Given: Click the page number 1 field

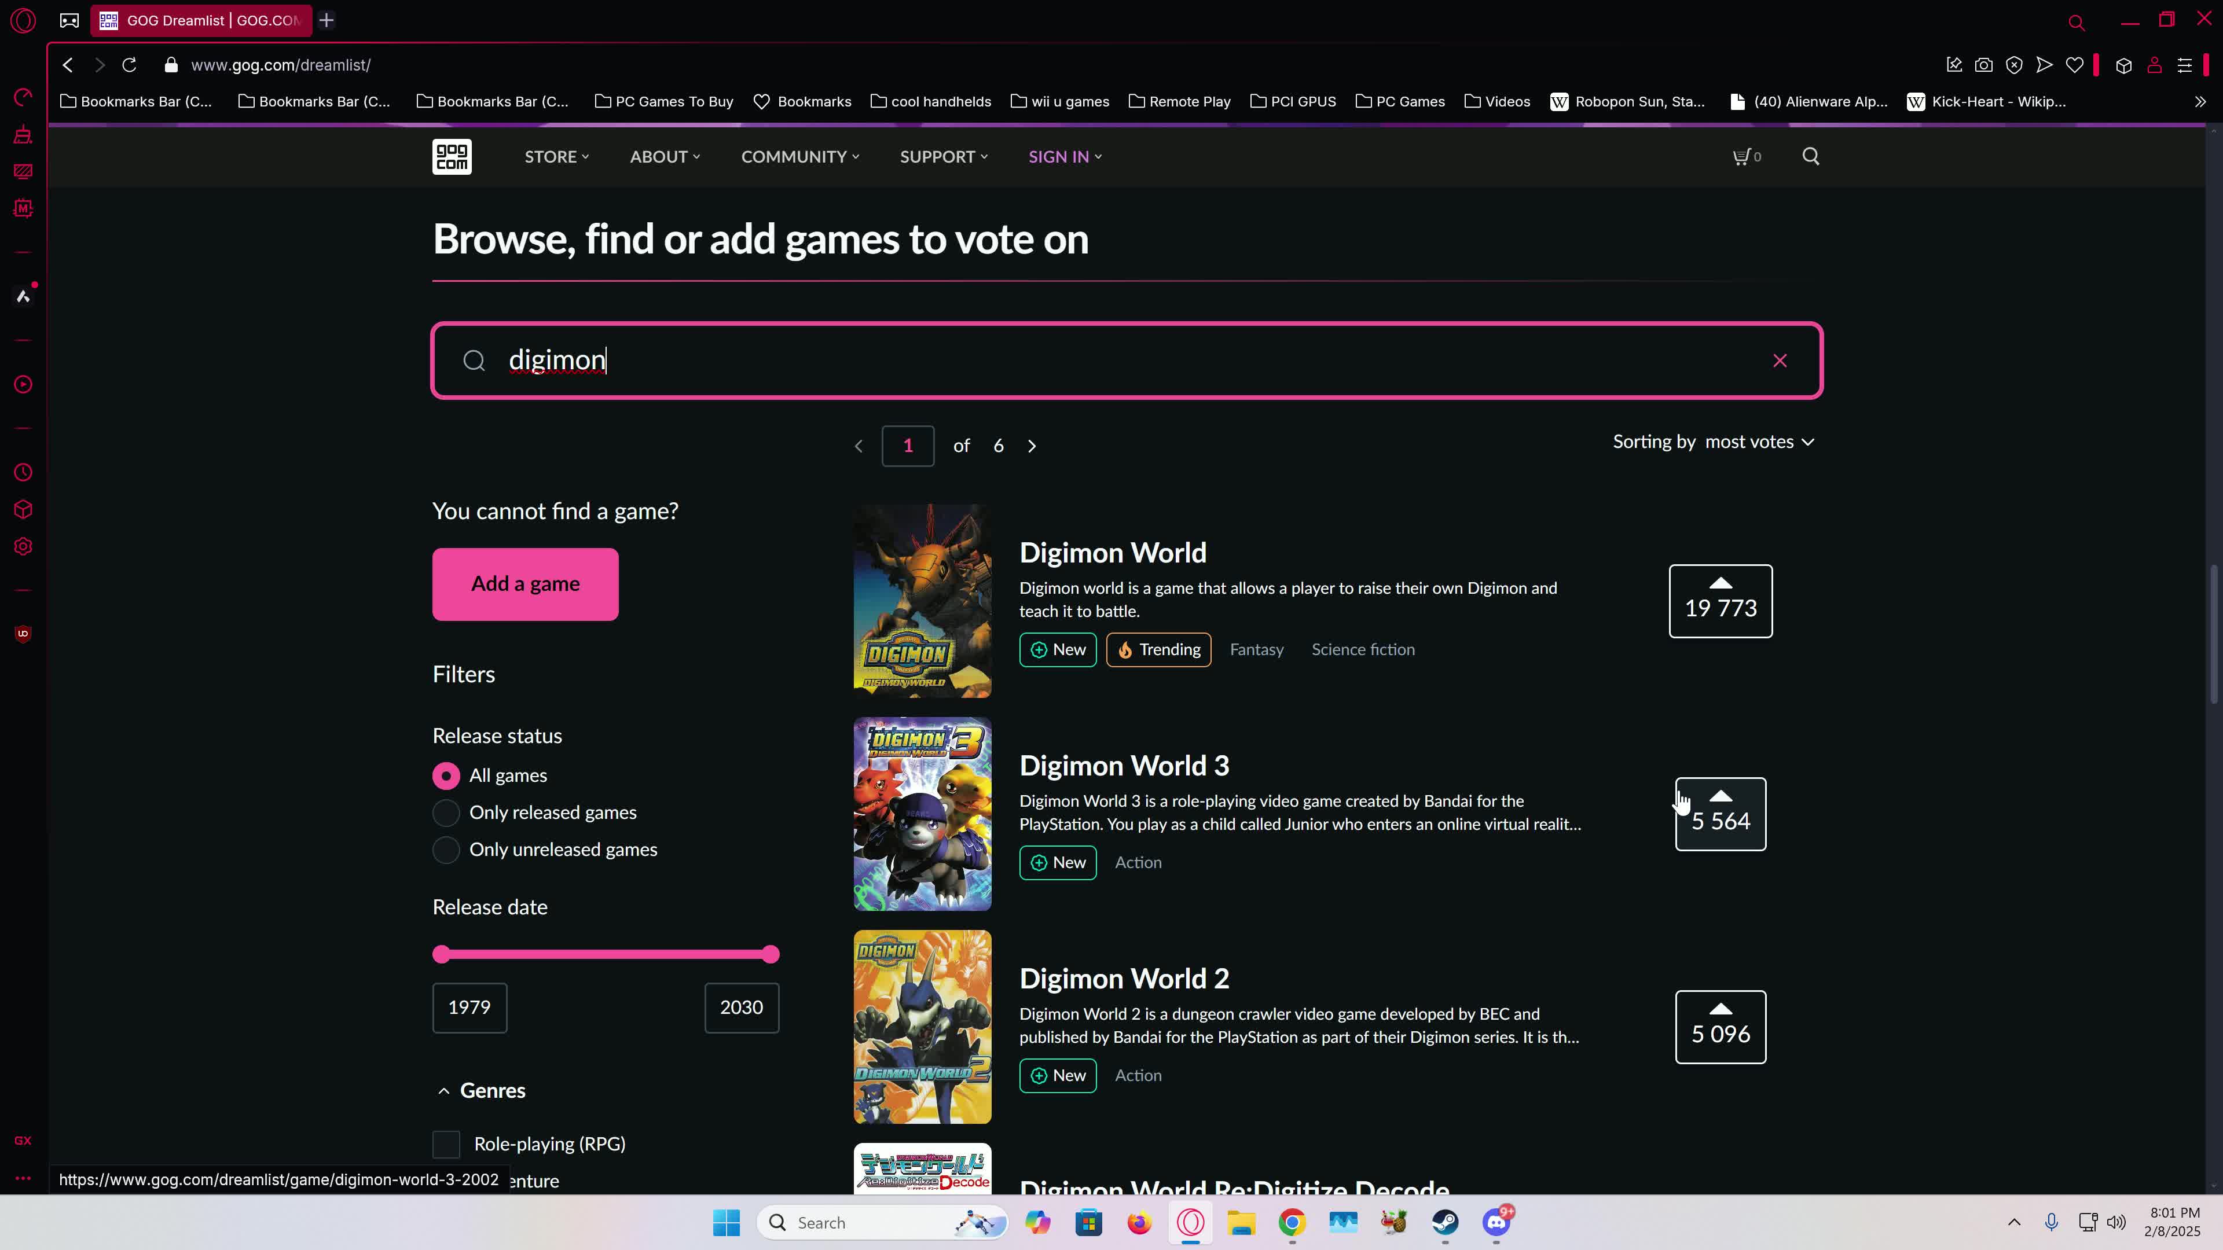Looking at the screenshot, I should (908, 446).
